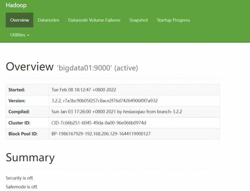This screenshot has width=250, height=191.
Task: Expand the Utilities dropdown menu
Action: (x=19, y=35)
